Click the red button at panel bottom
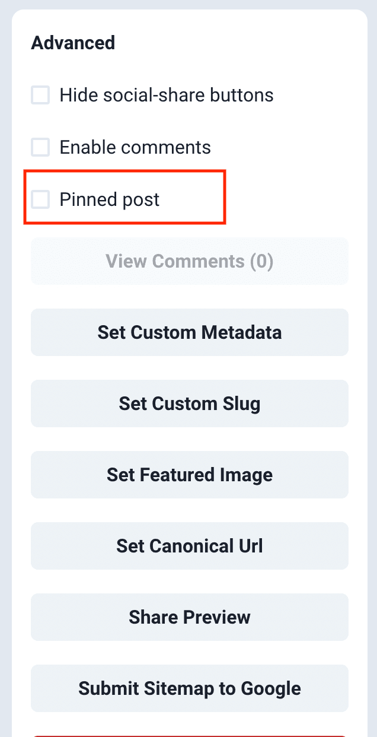 (190, 735)
